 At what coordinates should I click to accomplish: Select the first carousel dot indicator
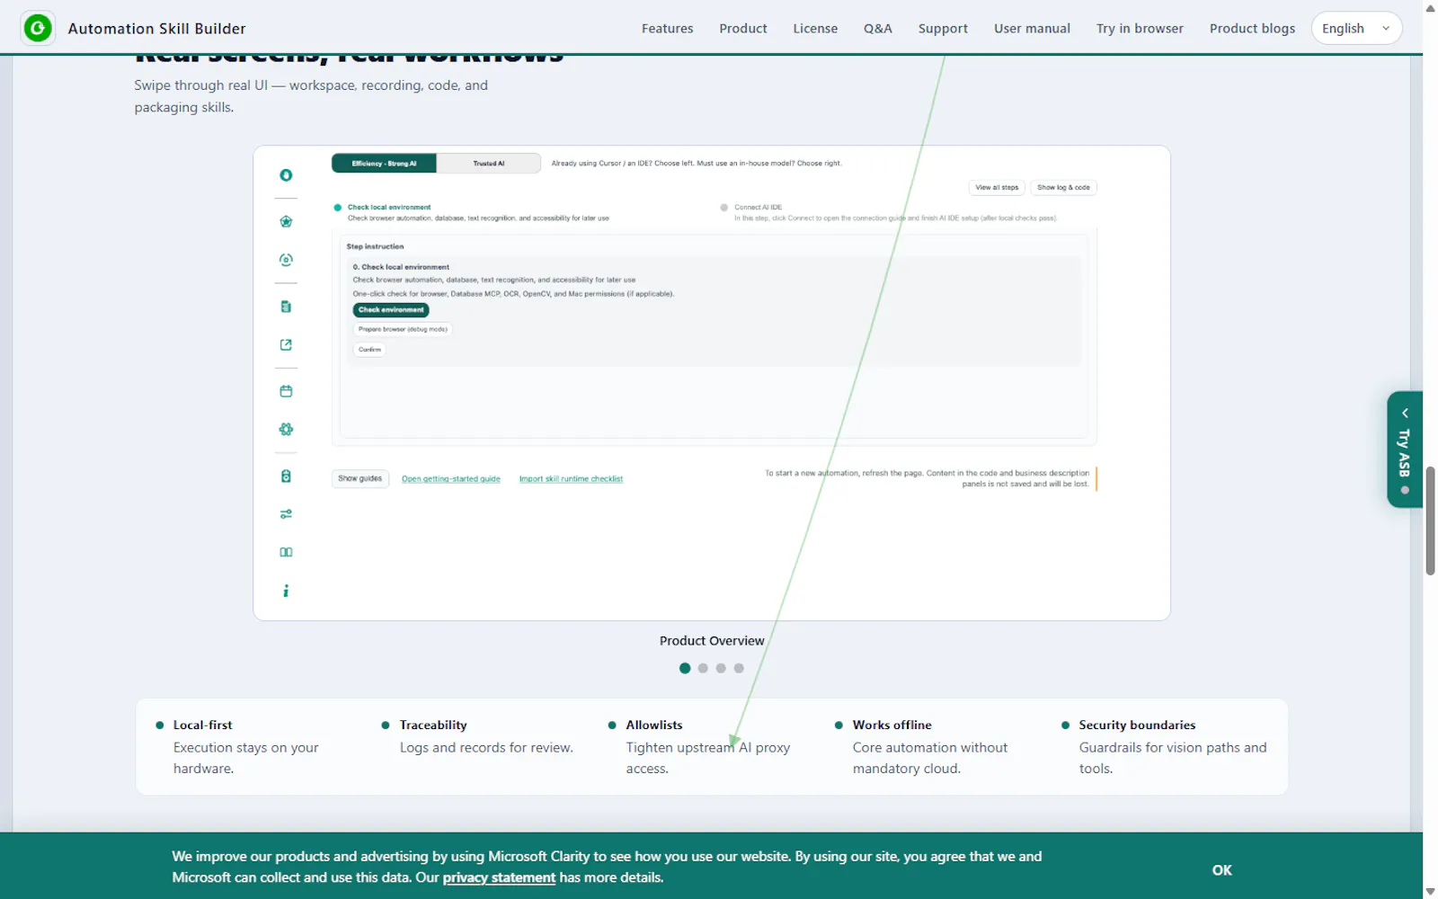tap(685, 668)
